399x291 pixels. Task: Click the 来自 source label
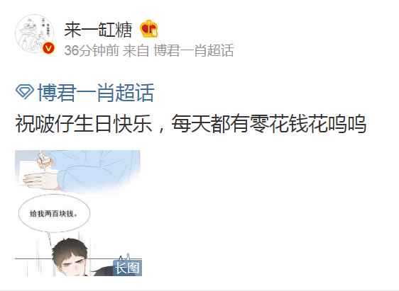(136, 50)
